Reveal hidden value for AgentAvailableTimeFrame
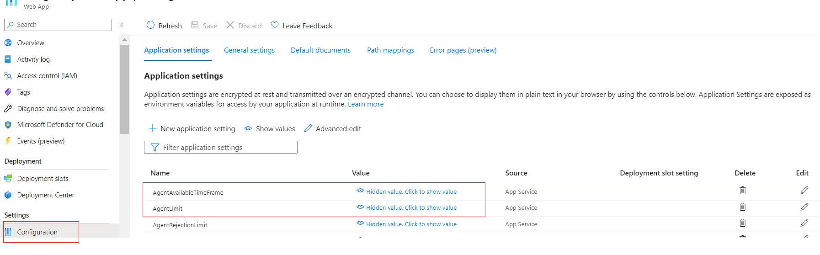This screenshot has width=820, height=255. [x=407, y=191]
